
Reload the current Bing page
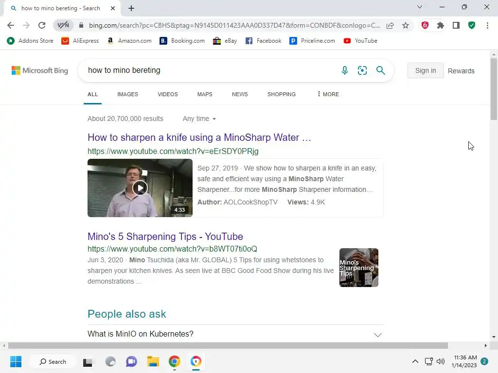42,25
